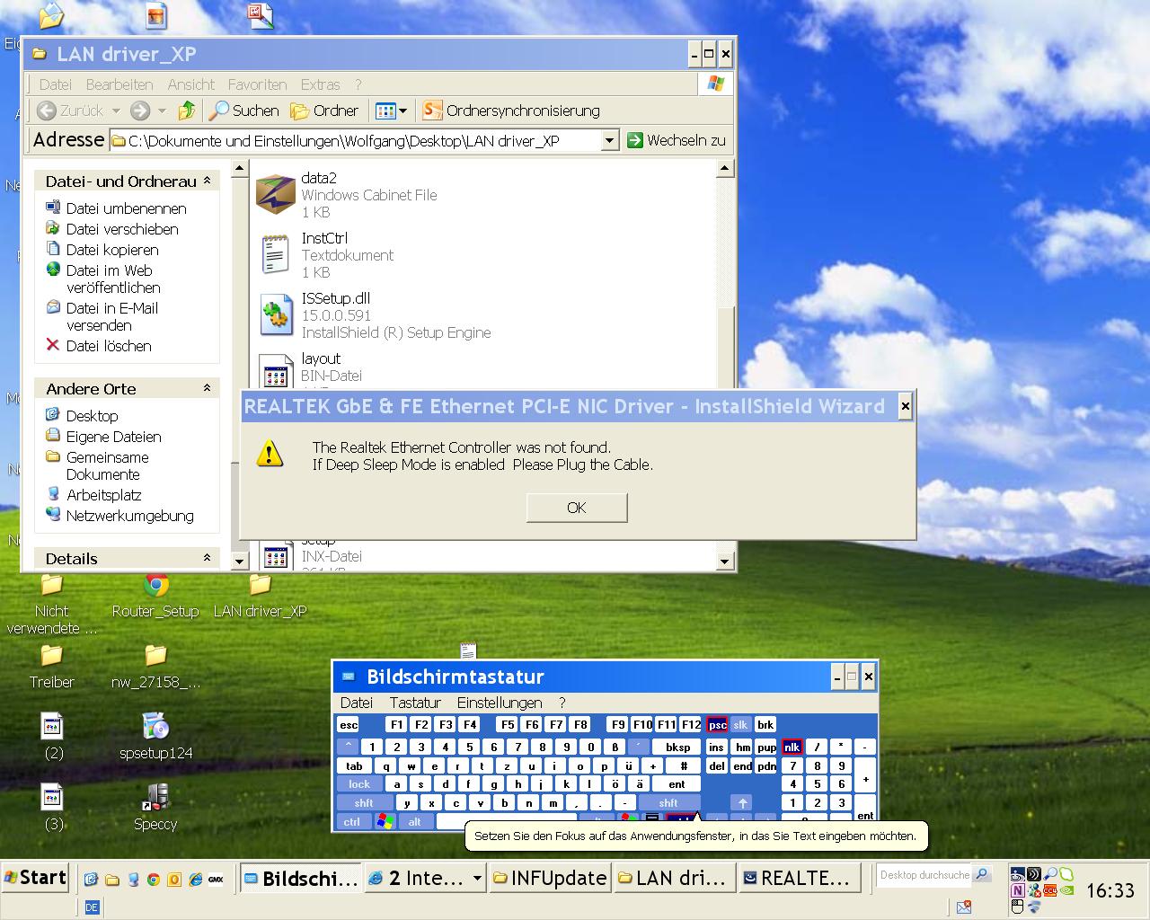
Task: Select the ISSetup.dll file icon
Action: tap(276, 314)
